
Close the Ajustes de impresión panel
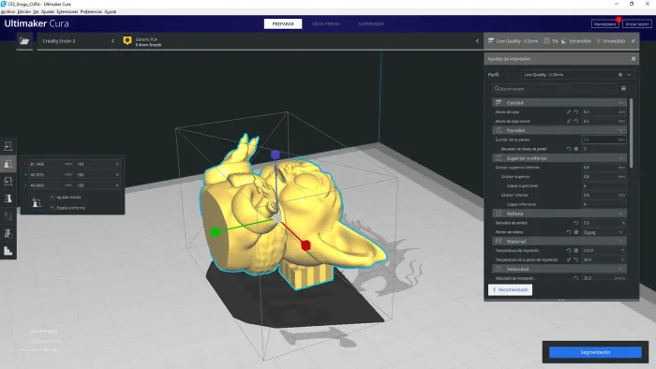coord(633,59)
